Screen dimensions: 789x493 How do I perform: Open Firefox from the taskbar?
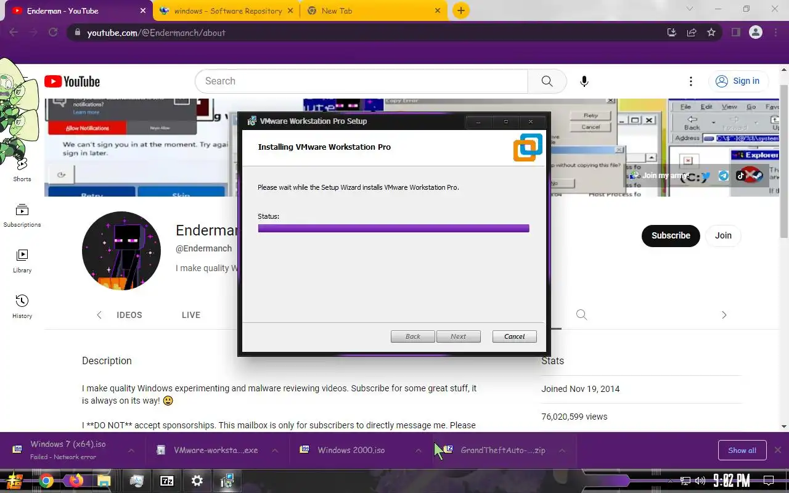pos(76,481)
